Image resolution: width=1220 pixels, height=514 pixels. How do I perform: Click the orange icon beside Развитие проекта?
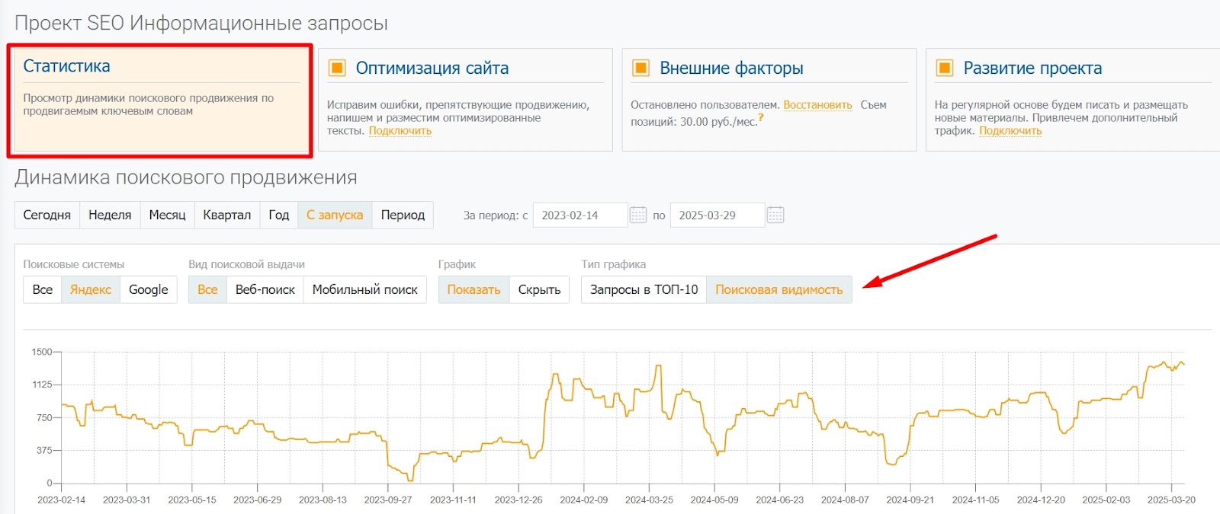click(944, 68)
